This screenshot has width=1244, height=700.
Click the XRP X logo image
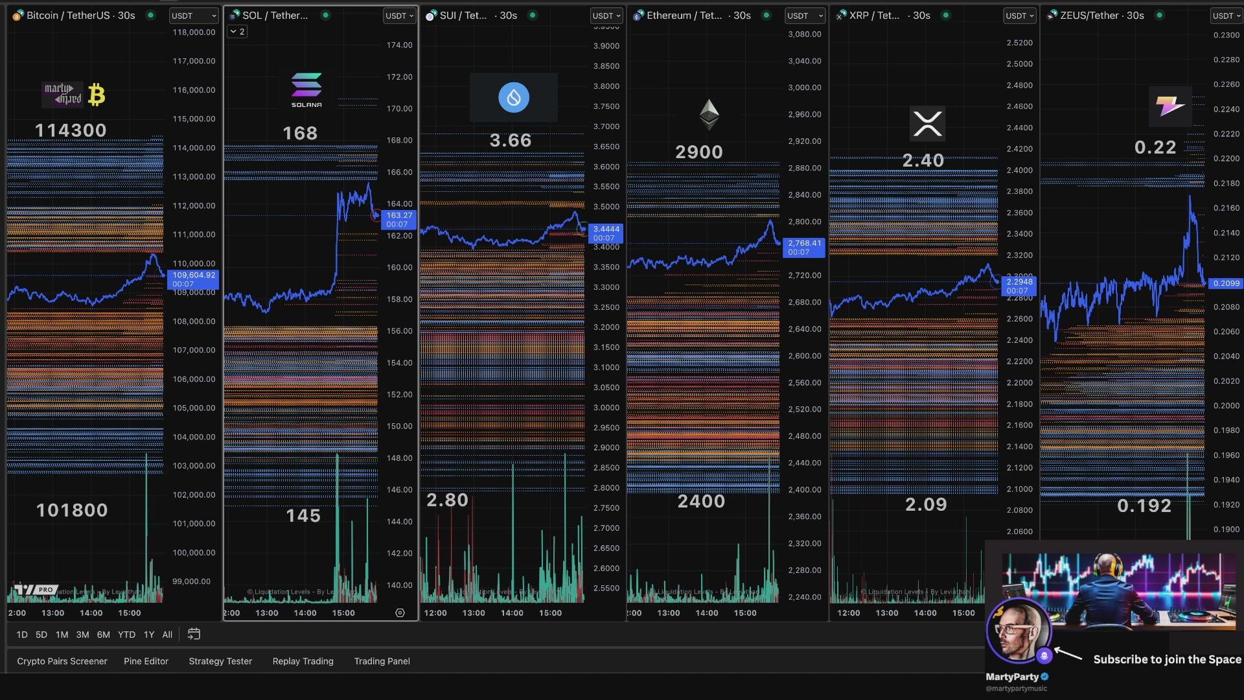point(927,123)
